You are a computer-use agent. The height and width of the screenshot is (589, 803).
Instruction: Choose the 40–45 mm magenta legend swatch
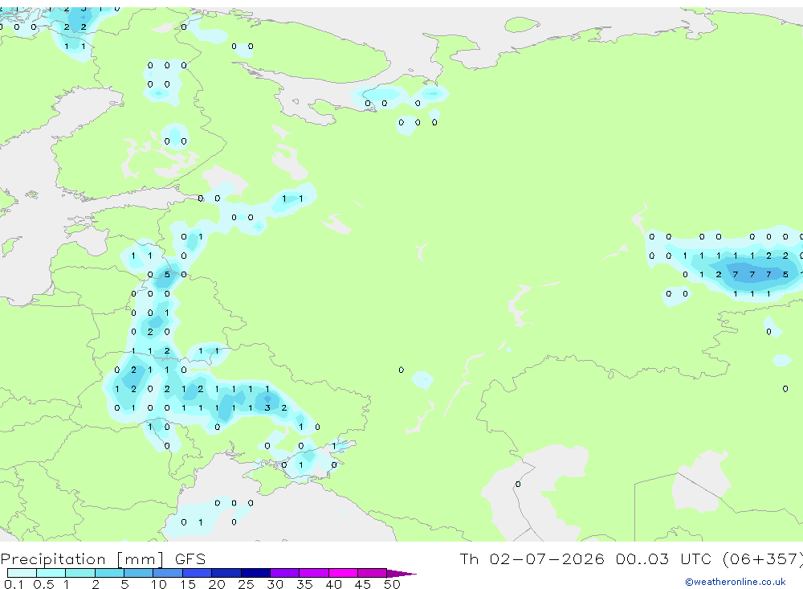pyautogui.click(x=343, y=573)
